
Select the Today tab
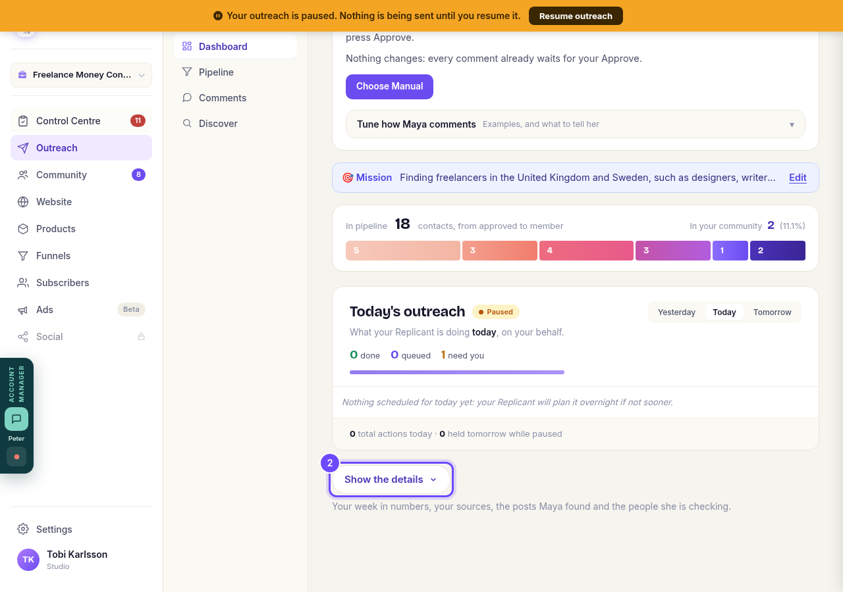[724, 312]
